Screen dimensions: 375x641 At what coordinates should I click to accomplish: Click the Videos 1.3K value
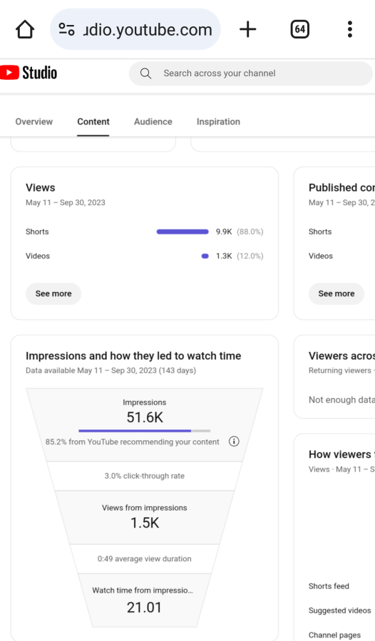(x=224, y=256)
